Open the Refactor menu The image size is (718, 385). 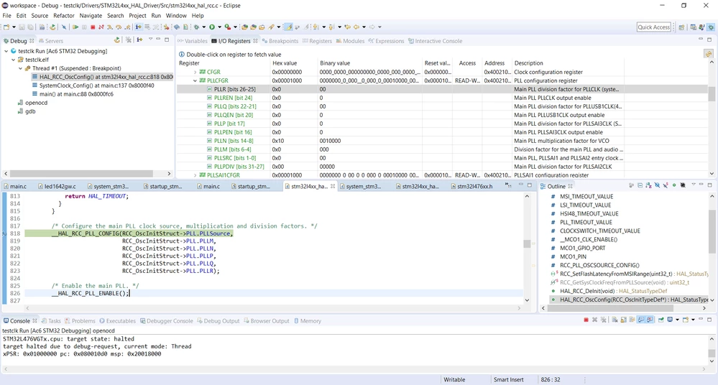[x=64, y=16]
